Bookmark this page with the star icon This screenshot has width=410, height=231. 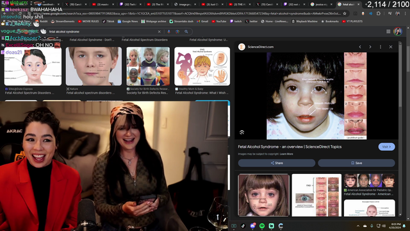345,13
